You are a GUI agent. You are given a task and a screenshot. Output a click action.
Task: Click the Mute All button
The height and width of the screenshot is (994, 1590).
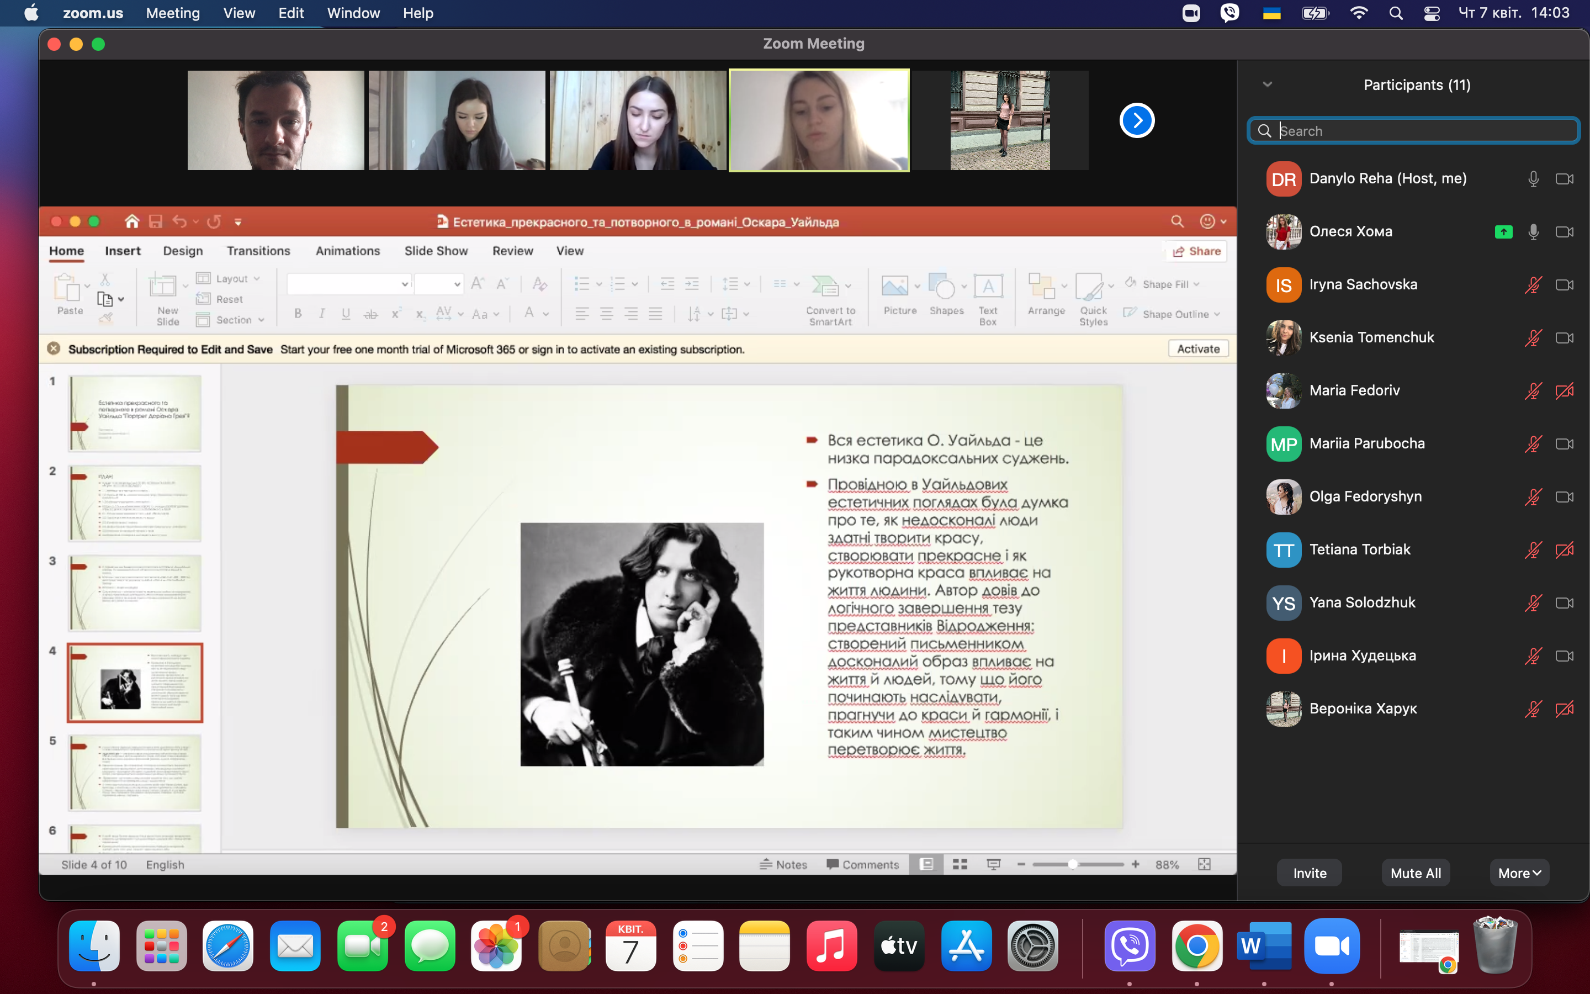click(1415, 873)
